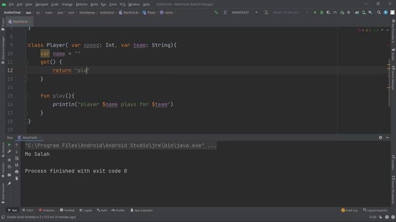This screenshot has height=222, width=396.
Task: Open the Profiler tool window
Action: point(118,210)
